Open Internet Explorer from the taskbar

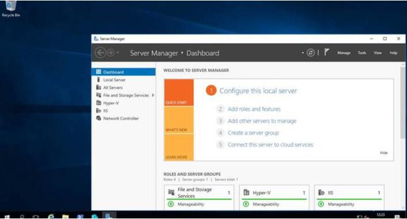coord(51,216)
